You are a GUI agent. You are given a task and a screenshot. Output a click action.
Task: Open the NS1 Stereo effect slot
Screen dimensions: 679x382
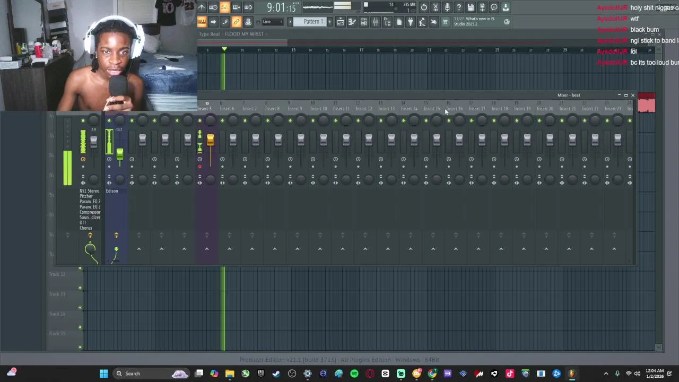[90, 191]
